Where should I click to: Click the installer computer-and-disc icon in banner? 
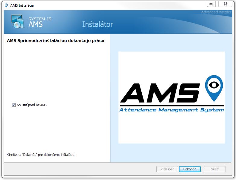click(17, 21)
